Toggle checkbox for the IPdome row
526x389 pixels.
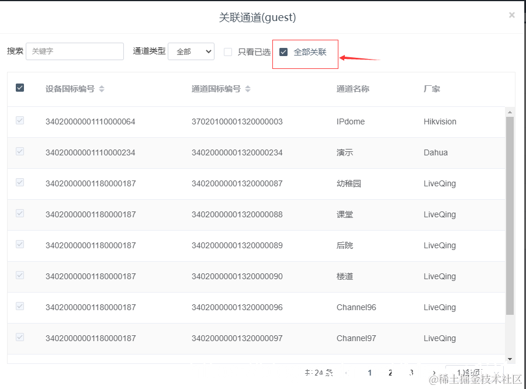click(x=20, y=120)
